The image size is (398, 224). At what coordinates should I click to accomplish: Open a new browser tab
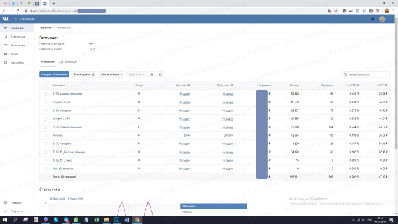[54, 3]
